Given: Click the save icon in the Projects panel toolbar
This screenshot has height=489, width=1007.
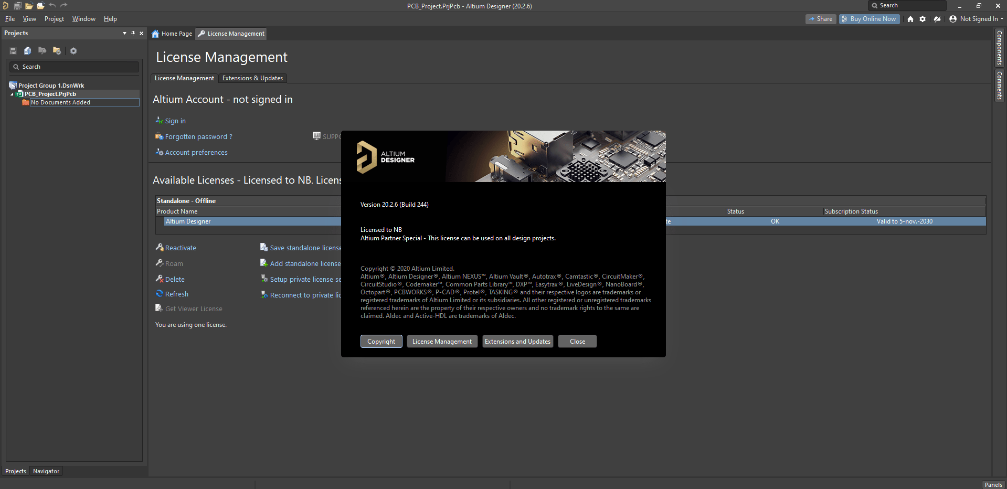Looking at the screenshot, I should pyautogui.click(x=13, y=51).
